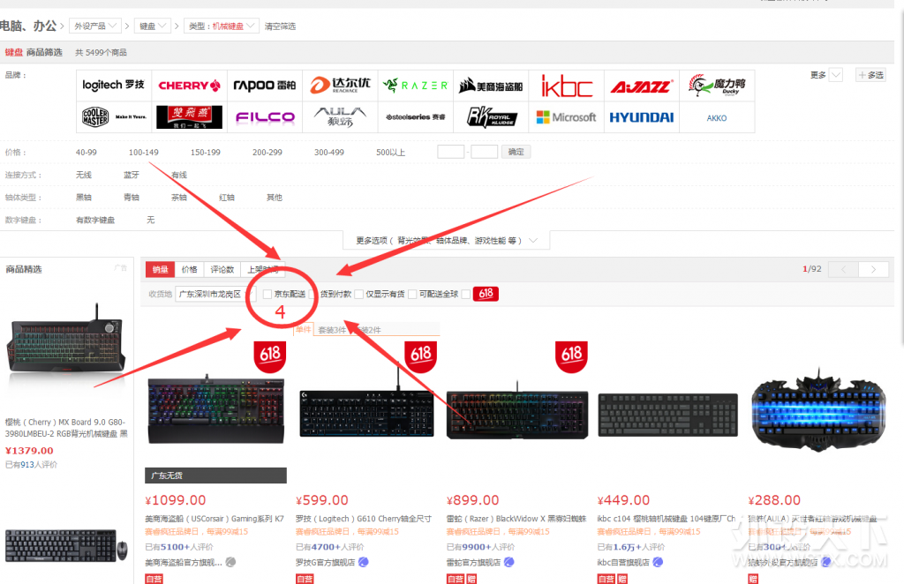904x584 pixels.
Task: Select the 套装3件 product variant tab
Action: point(332,330)
